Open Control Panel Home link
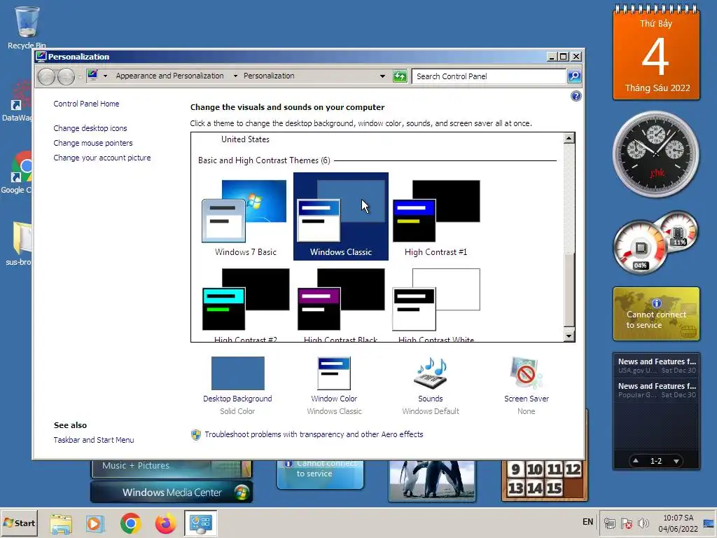This screenshot has width=717, height=538. click(x=86, y=104)
